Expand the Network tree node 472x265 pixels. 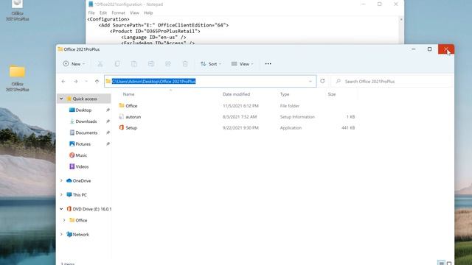pyautogui.click(x=61, y=234)
